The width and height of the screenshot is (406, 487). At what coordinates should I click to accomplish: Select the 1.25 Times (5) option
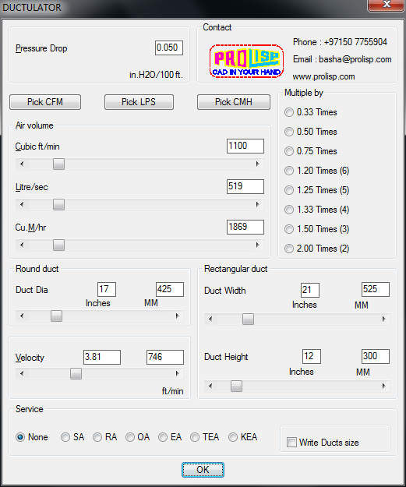pos(317,190)
